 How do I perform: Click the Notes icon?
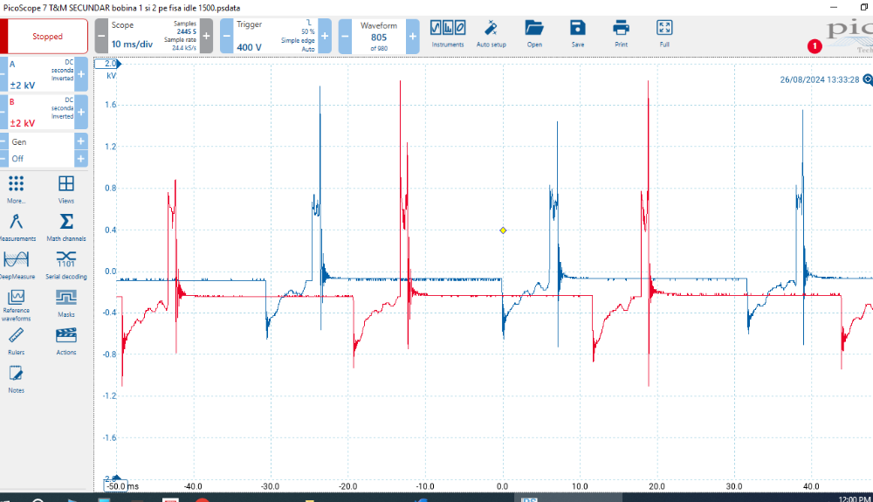pyautogui.click(x=16, y=377)
